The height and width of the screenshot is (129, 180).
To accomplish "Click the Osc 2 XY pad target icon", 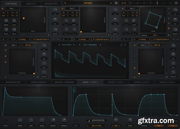I will coord(108,35).
